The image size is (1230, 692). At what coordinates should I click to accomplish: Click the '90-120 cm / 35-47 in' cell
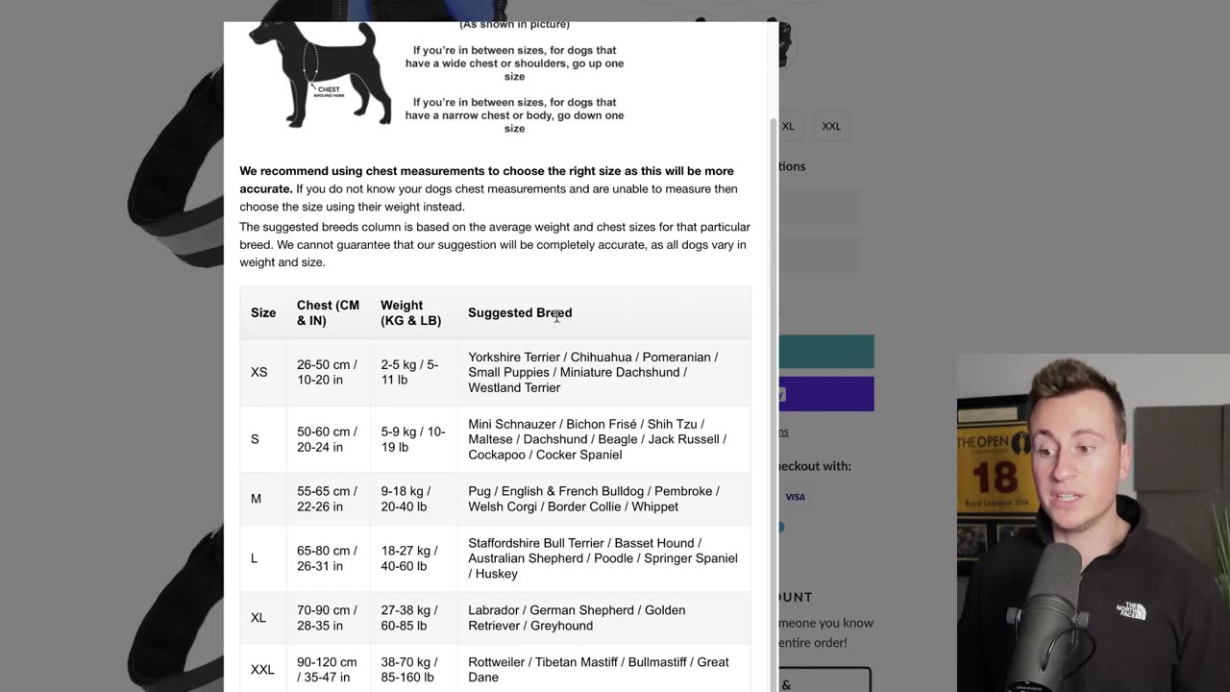(x=328, y=670)
